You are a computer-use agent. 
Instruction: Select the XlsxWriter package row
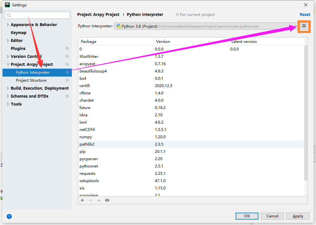tap(191, 56)
